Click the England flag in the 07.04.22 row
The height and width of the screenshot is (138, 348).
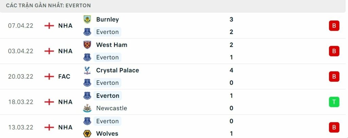49,26
